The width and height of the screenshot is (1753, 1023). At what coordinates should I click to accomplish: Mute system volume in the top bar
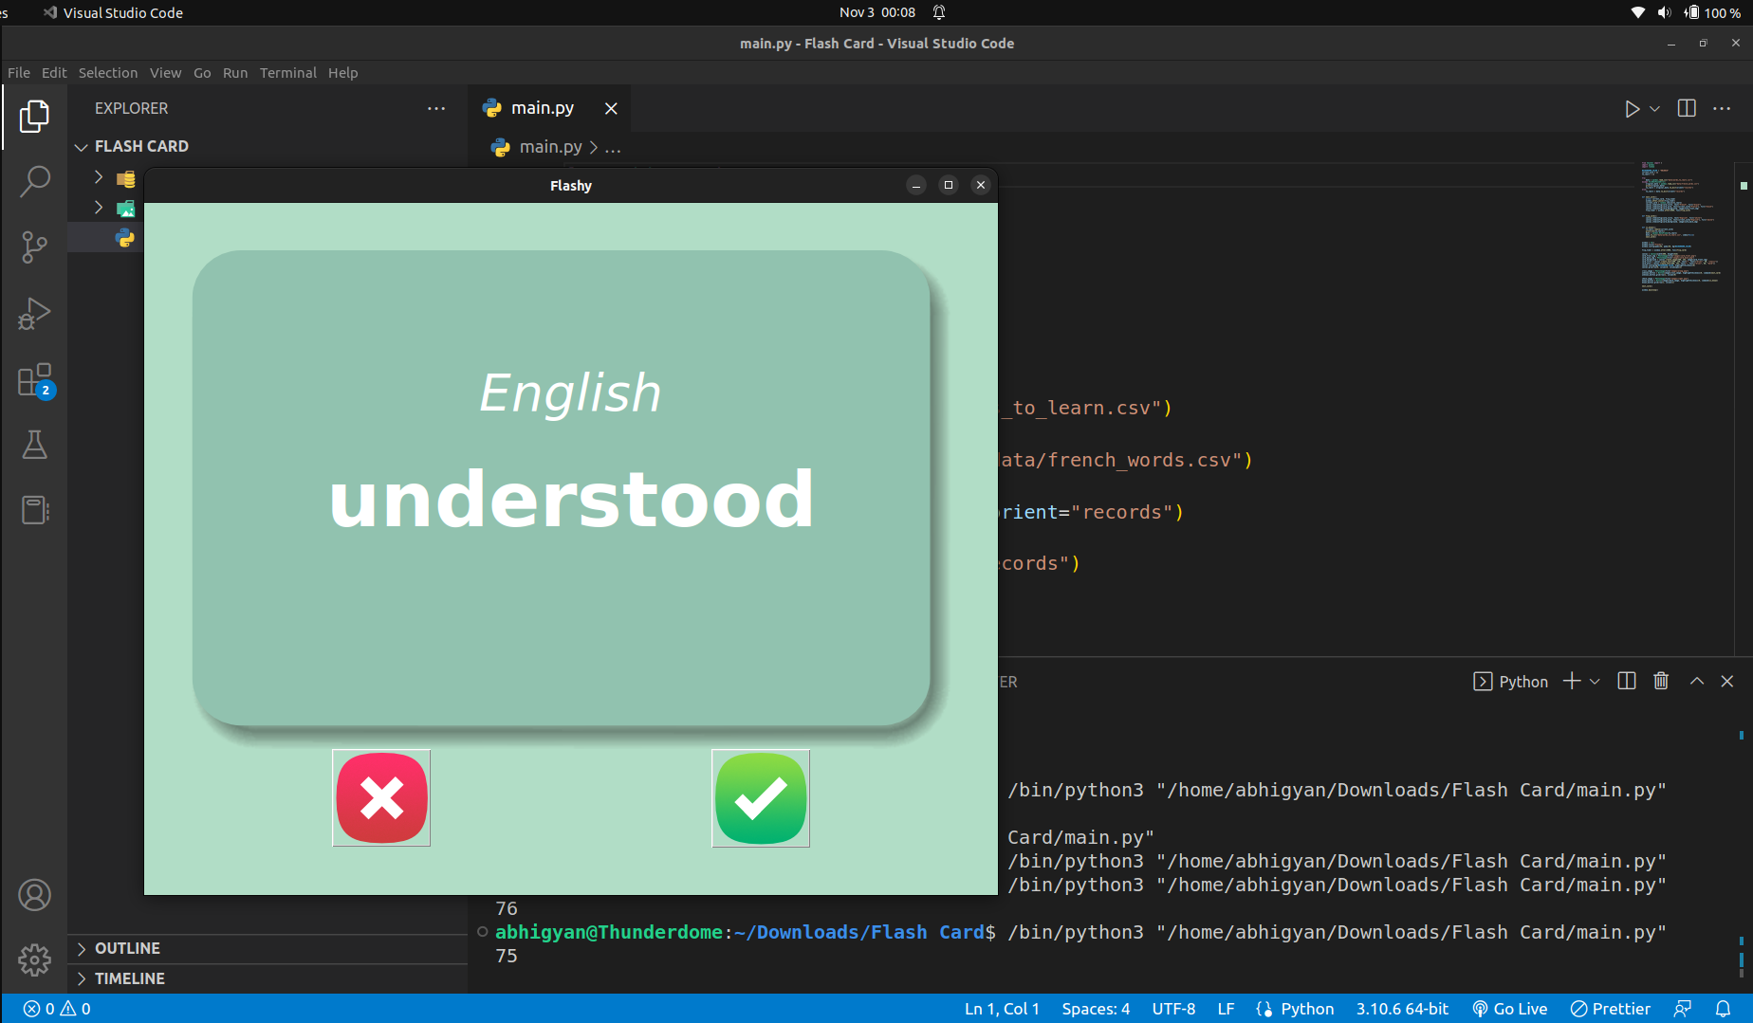point(1664,12)
